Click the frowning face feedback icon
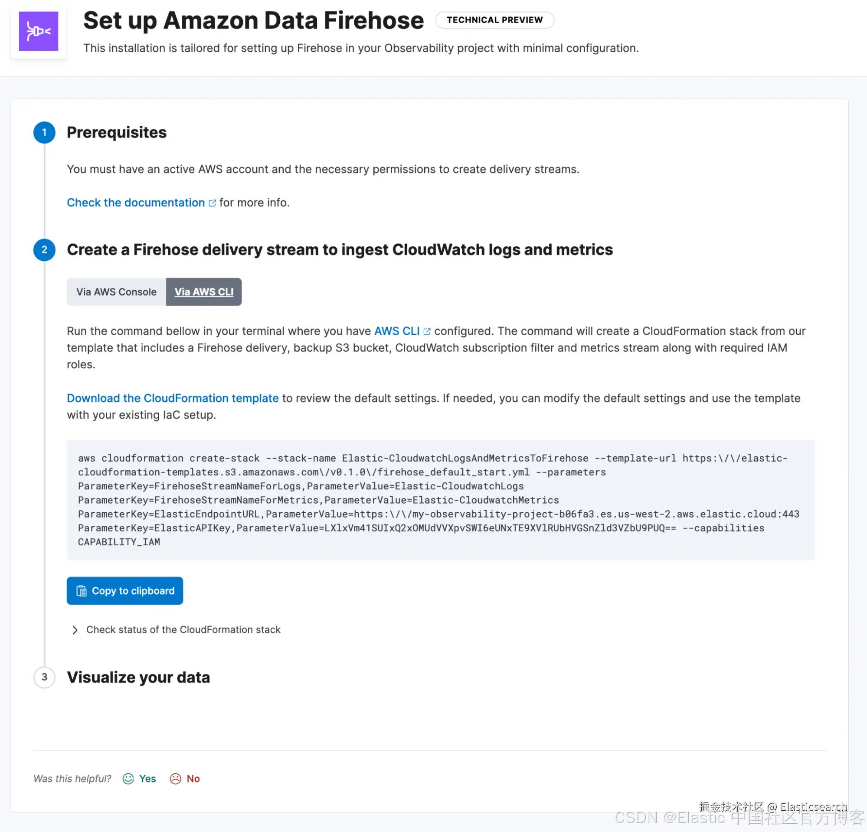The width and height of the screenshot is (867, 832). click(176, 779)
